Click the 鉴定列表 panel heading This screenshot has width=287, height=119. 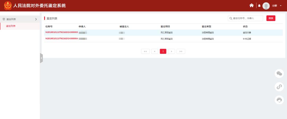[52, 19]
